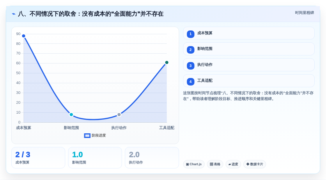Viewport: 326px width, 180px height.
Task: Click the blue lightning icon beside the title
Action: pos(14,14)
